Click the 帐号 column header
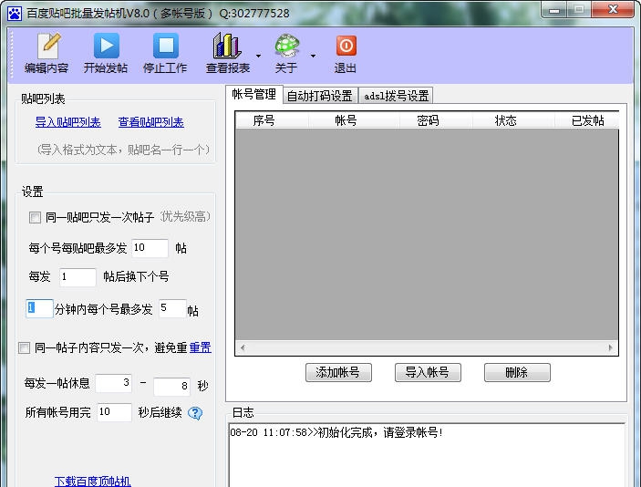Image resolution: width=641 pixels, height=487 pixels. (354, 120)
